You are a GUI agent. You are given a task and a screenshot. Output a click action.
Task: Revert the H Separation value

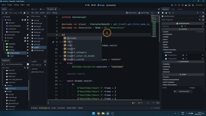183,55
